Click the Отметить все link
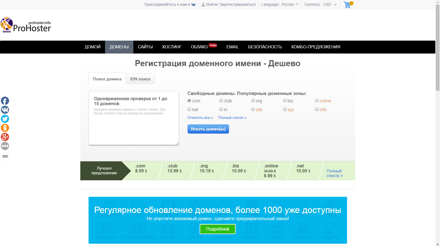The image size is (440, 247). coord(200,118)
